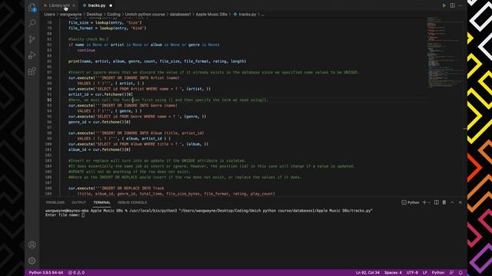Open the PROBLEMS panel tab
The image size is (492, 276).
[x=55, y=202]
